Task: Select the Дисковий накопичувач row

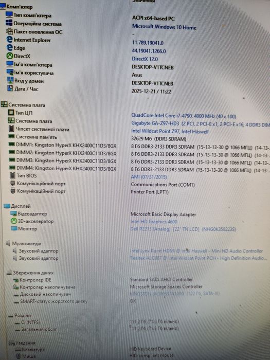Action: (x=45, y=294)
